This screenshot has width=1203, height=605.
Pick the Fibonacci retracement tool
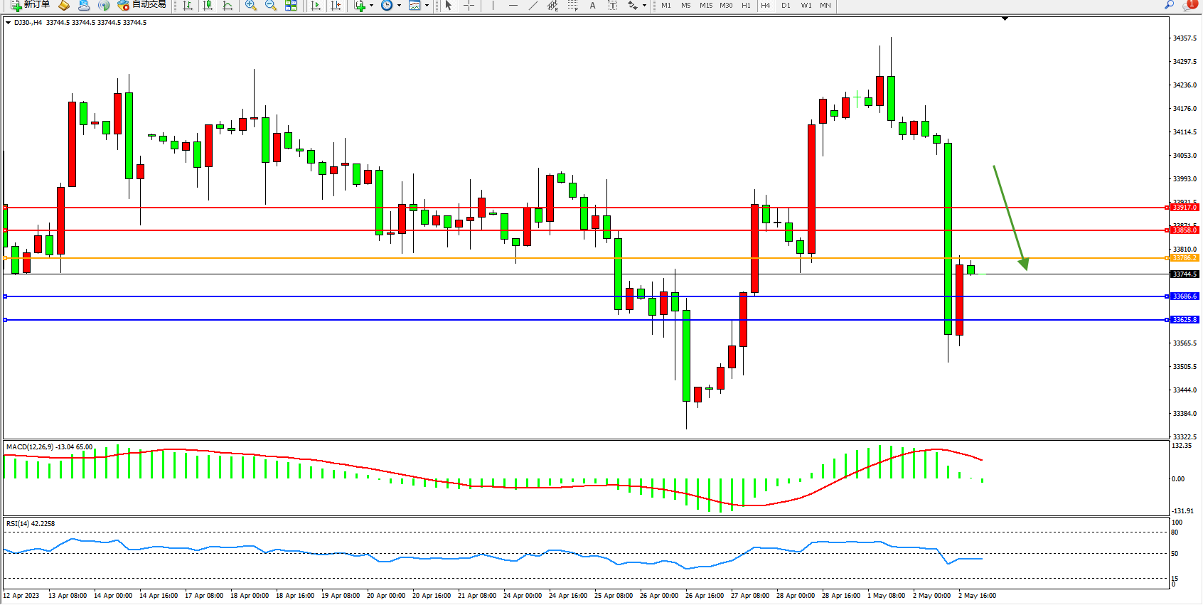click(573, 6)
